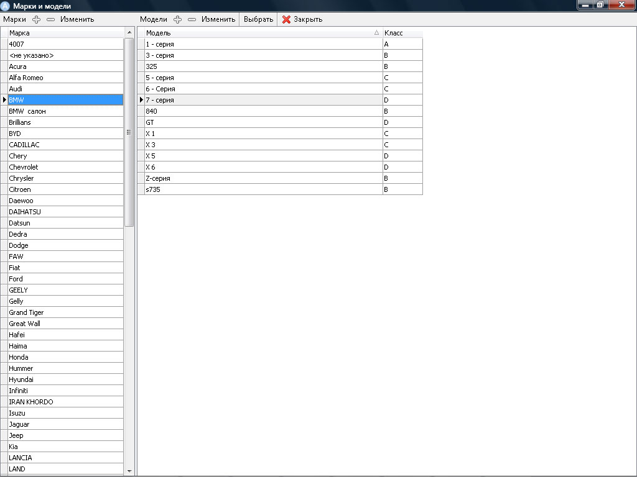The image size is (637, 477).
Task: Select the BMW салон row
Action: pos(65,111)
